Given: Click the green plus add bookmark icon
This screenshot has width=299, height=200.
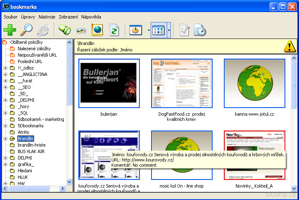Looking at the screenshot, I should (x=10, y=30).
